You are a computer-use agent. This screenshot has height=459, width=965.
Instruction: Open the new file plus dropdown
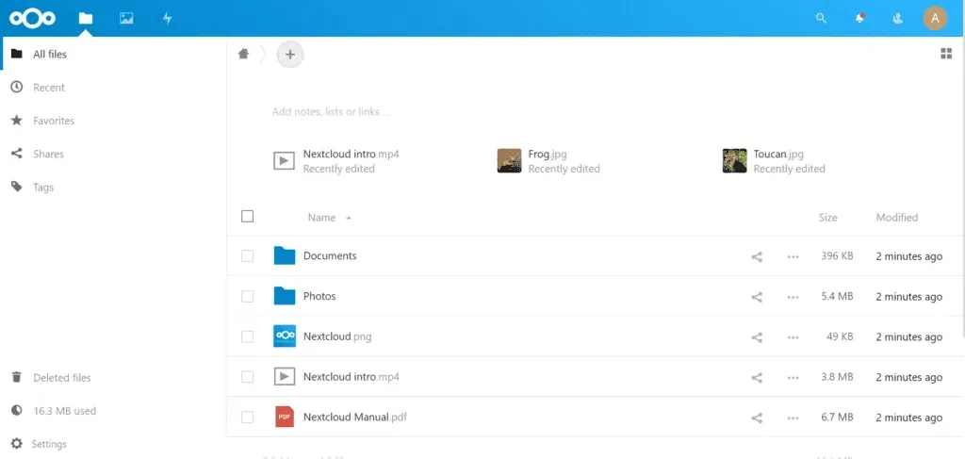(x=290, y=55)
